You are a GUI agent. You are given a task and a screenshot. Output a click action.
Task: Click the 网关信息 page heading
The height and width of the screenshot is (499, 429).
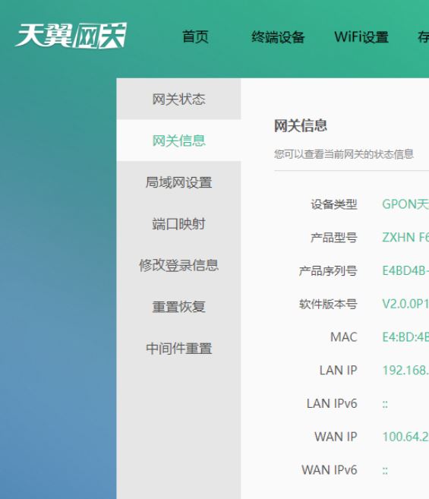tap(301, 125)
